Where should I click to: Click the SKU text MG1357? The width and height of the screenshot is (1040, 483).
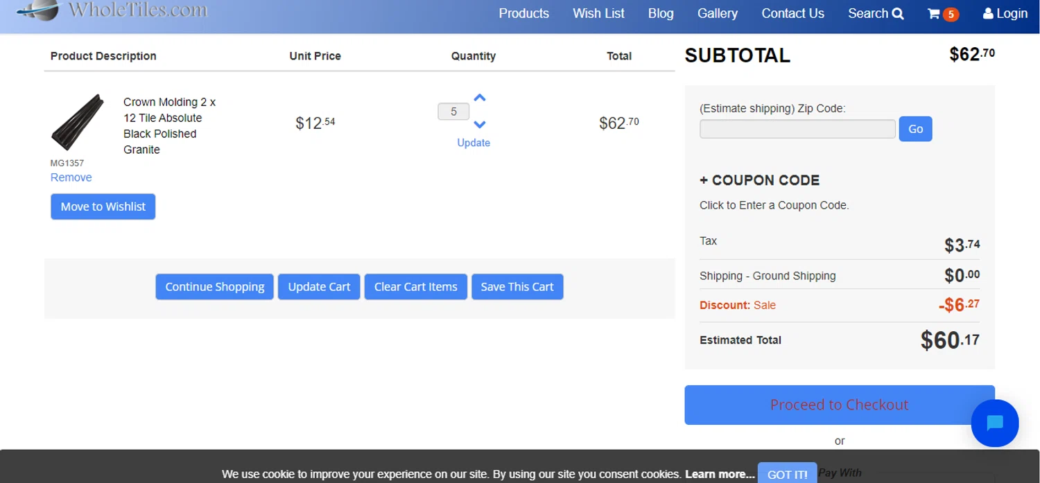pyautogui.click(x=67, y=164)
